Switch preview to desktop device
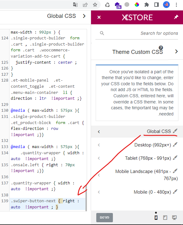 pos(174,218)
